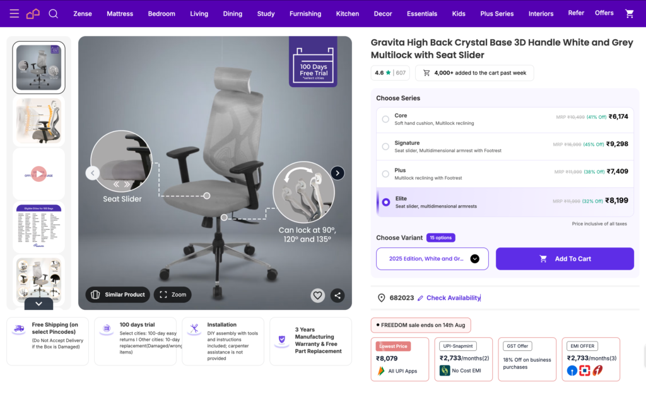This screenshot has height=404, width=646.
Task: Click the All UPI Apps logo
Action: point(381,371)
